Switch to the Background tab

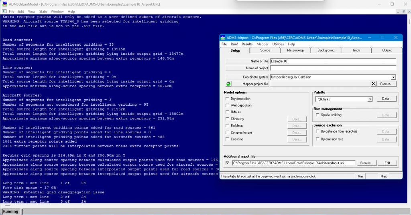tap(326, 50)
